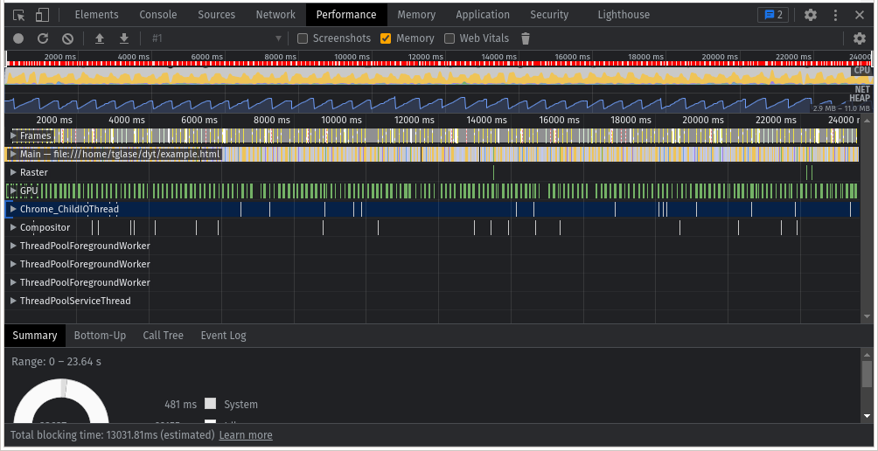Activate the inspect element picker icon
Viewport: 878px width, 451px height.
click(x=18, y=15)
